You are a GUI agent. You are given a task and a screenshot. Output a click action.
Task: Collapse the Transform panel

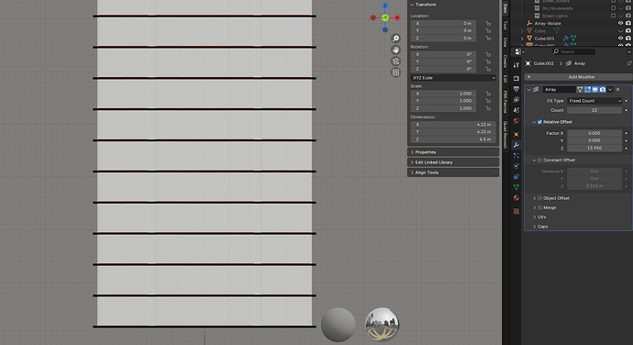pyautogui.click(x=412, y=5)
